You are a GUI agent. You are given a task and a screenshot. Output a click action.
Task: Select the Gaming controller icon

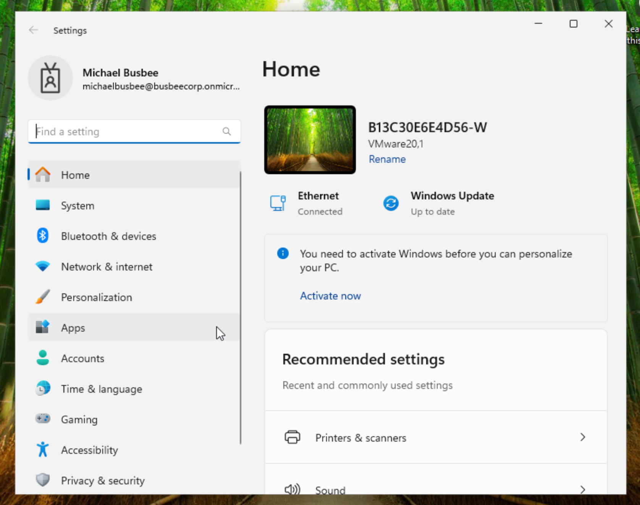point(43,419)
